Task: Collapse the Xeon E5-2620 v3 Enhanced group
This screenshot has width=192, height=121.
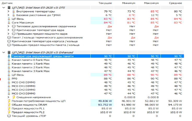Action: point(4,52)
